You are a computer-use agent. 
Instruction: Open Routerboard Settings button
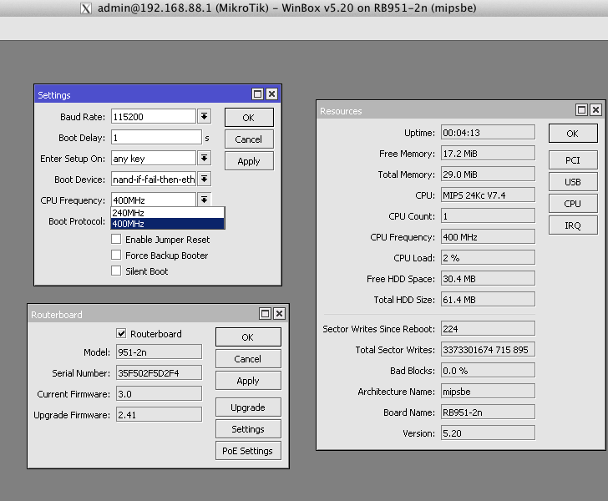[248, 429]
